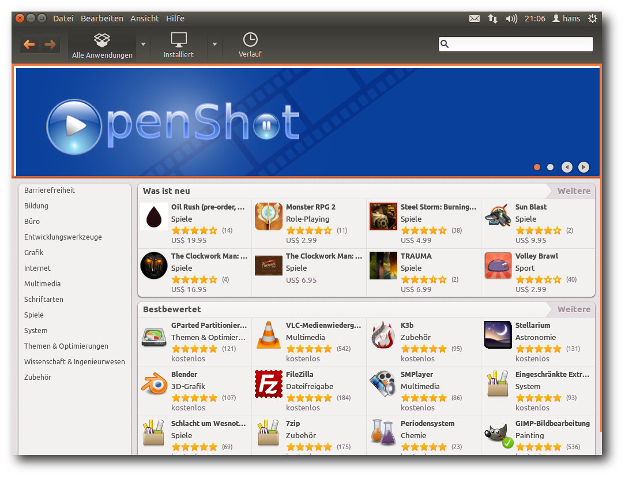Show previous banner with left arrow
Viewport: 625px width, 478px height.
[567, 167]
